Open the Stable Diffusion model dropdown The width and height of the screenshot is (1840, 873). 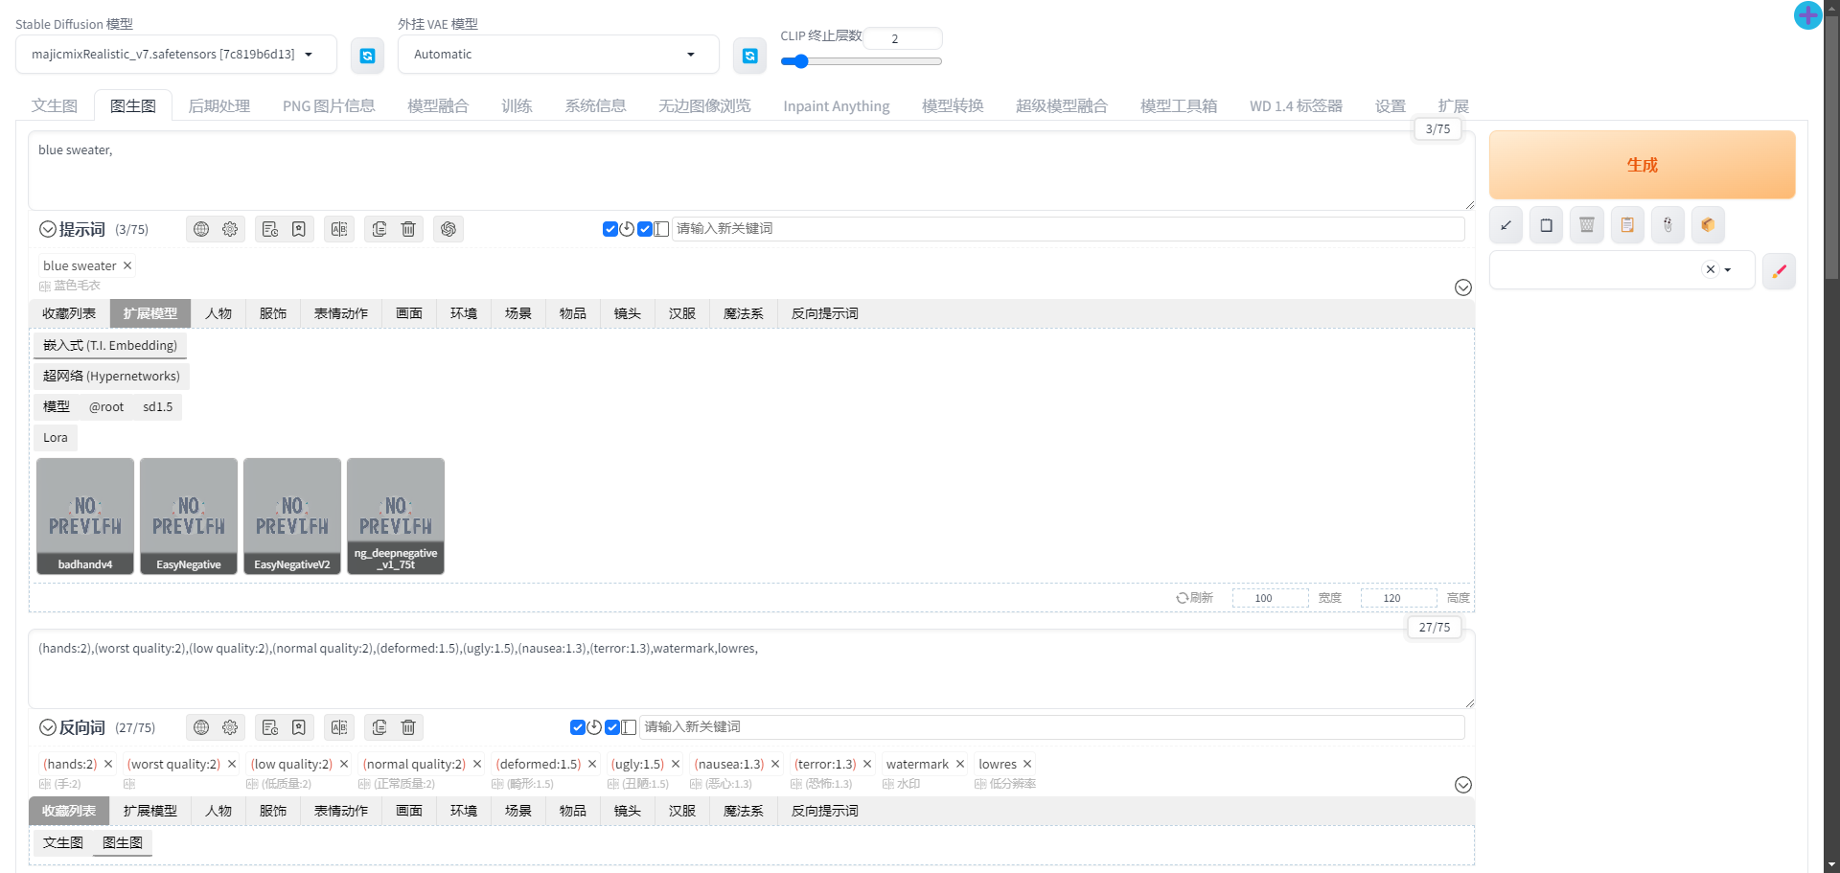tap(175, 55)
